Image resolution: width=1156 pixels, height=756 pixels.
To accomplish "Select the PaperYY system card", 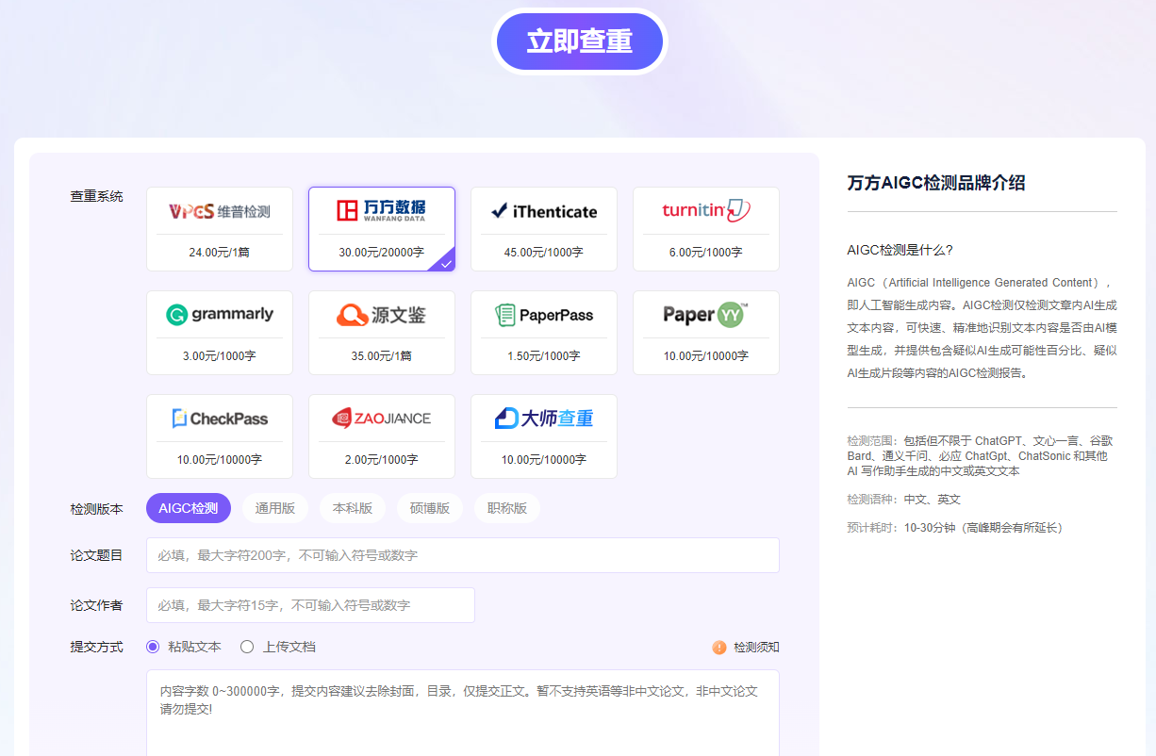I will pyautogui.click(x=706, y=333).
